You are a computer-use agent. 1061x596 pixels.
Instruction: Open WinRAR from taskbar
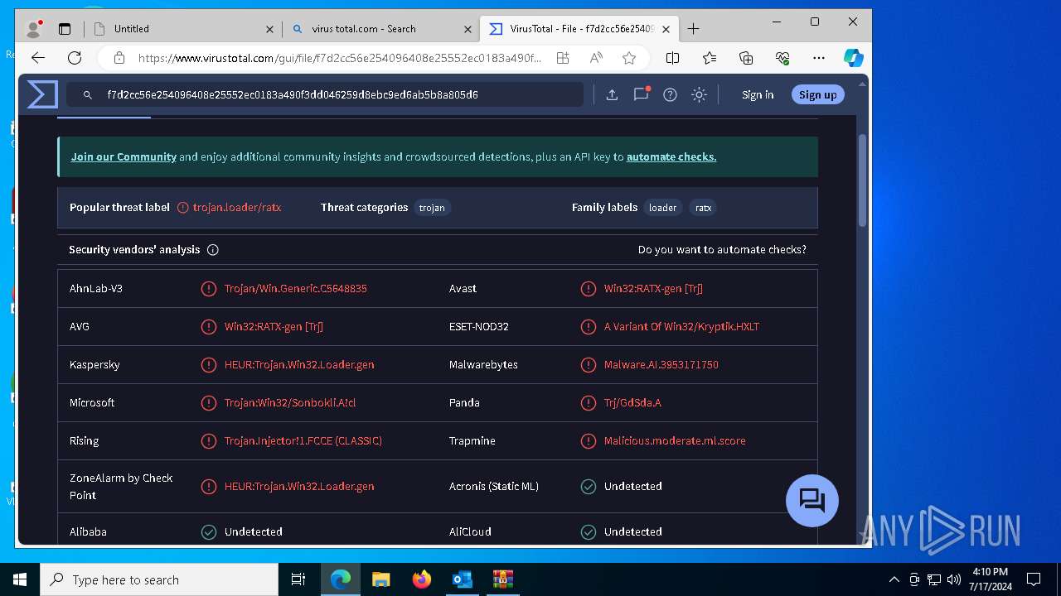[x=503, y=579]
